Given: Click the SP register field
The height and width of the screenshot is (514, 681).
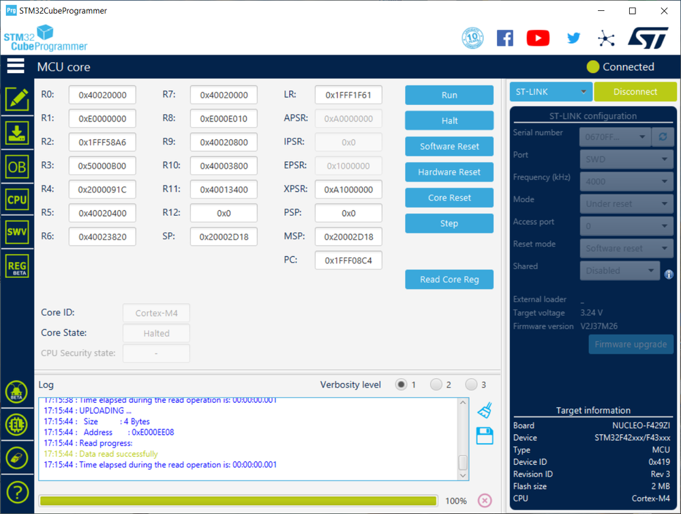Looking at the screenshot, I should click(224, 237).
